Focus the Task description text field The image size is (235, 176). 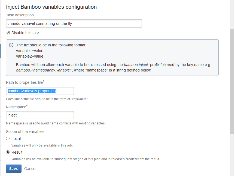point(74,23)
